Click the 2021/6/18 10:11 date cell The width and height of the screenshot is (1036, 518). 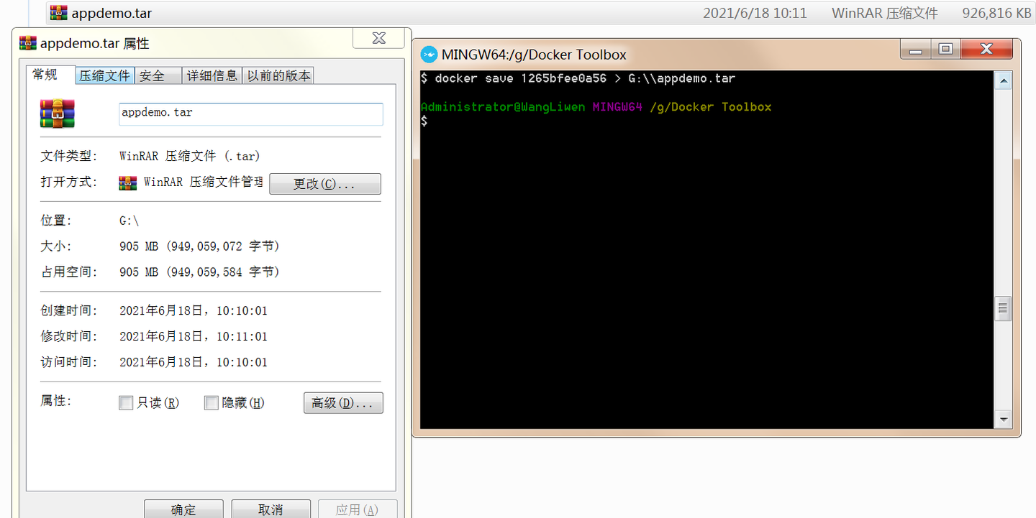[755, 13]
